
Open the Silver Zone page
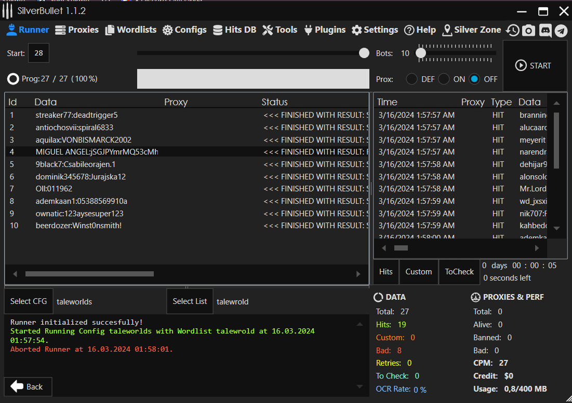click(x=471, y=30)
